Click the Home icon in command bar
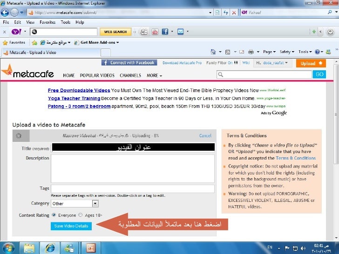 click(213, 52)
